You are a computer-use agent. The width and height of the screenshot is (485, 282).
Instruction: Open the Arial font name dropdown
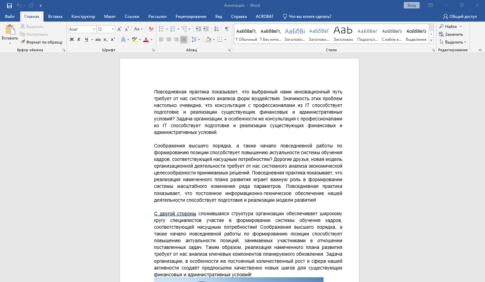coord(94,29)
